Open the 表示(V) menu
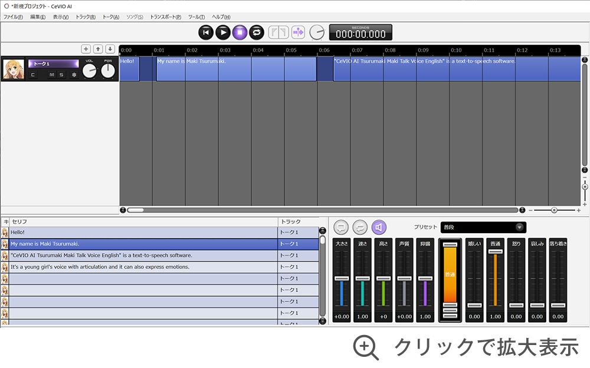590x368 pixels. click(x=61, y=17)
